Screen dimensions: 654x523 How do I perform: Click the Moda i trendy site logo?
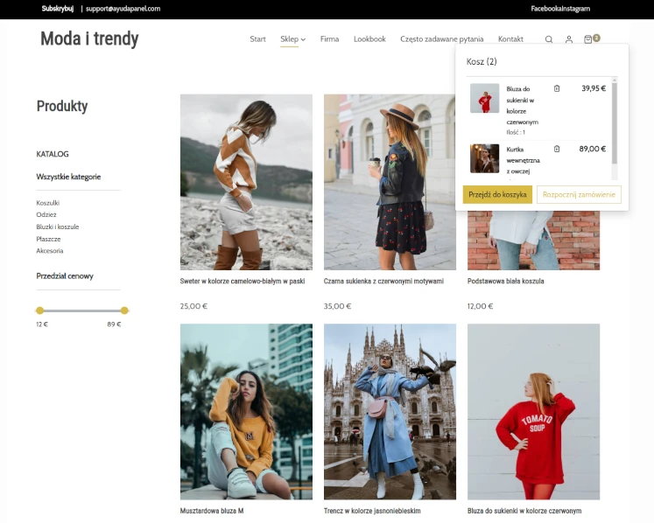point(89,39)
